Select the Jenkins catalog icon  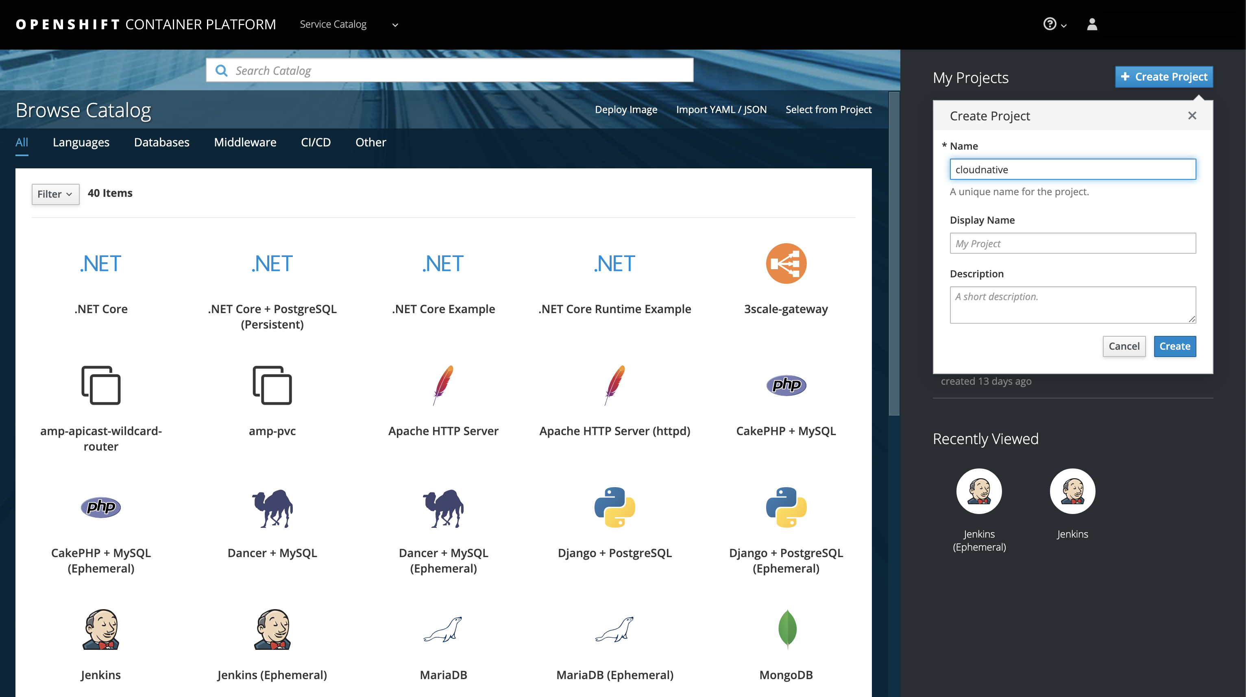coord(100,629)
